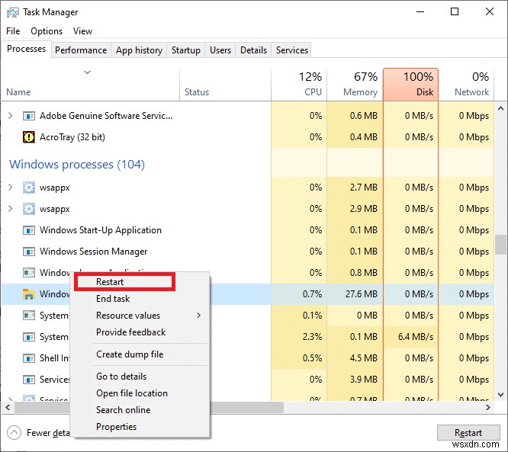The width and height of the screenshot is (508, 452).
Task: Choose End task in context menu
Action: tap(113, 299)
